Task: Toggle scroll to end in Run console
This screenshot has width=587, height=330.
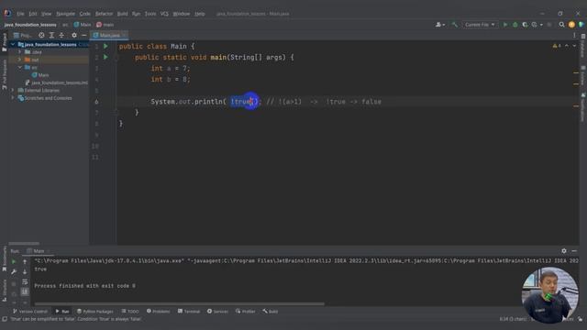Action: click(x=25, y=291)
